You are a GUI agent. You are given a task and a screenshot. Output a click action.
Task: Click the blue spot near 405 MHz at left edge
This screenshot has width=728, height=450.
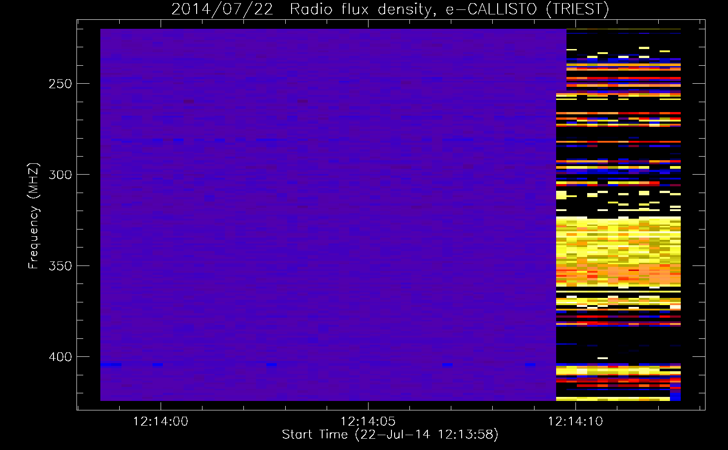pos(111,364)
